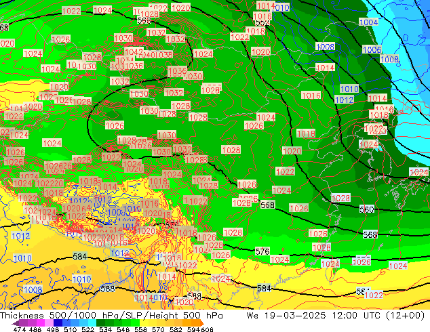Click the legend value 522
The height and width of the screenshot is (332, 430).
[87, 329]
